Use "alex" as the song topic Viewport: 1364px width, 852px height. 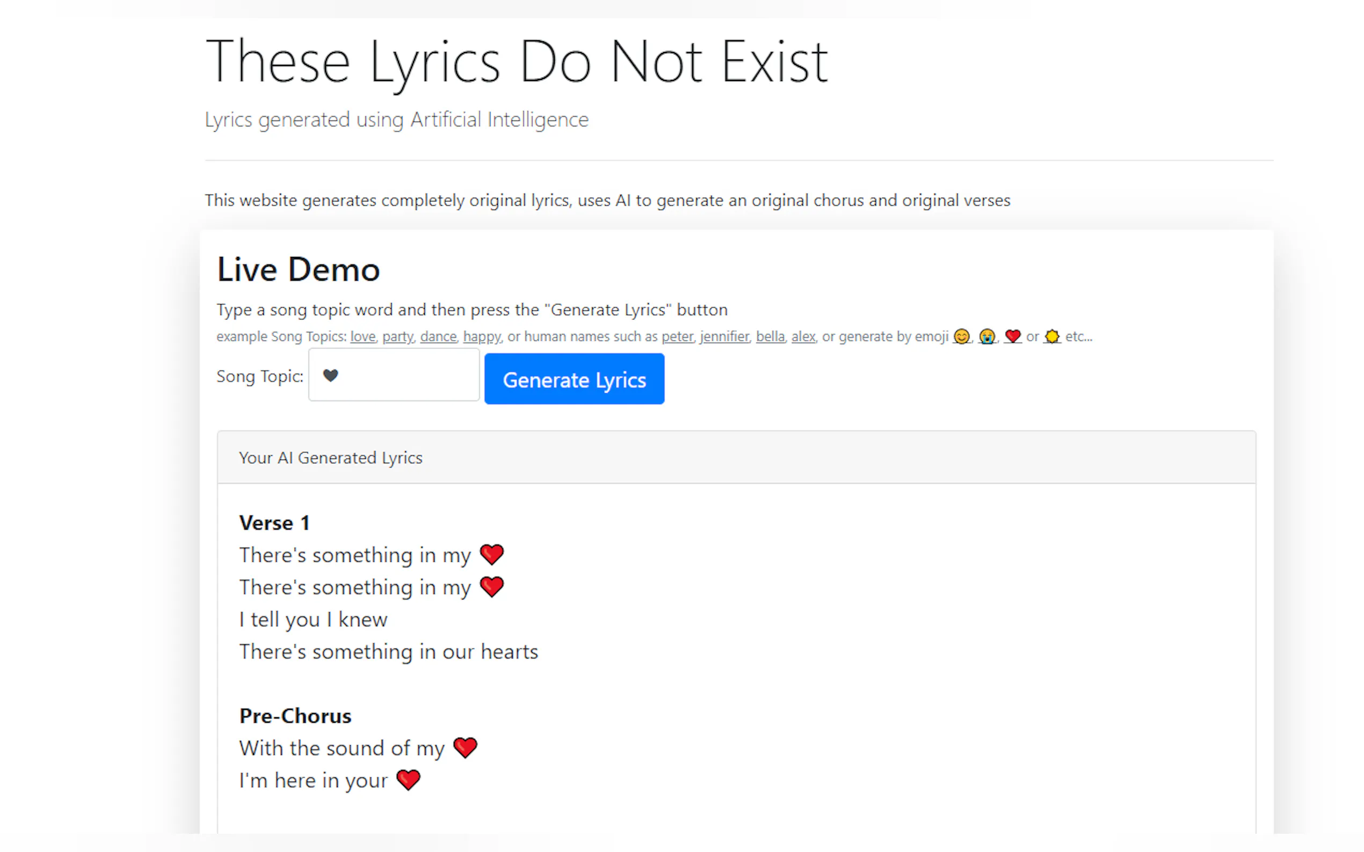pos(803,336)
